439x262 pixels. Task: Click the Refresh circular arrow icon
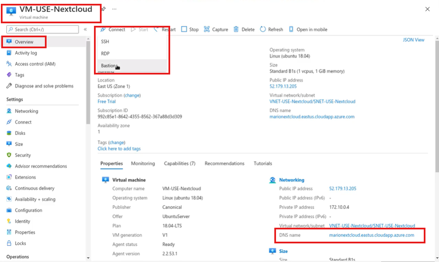pos(262,29)
